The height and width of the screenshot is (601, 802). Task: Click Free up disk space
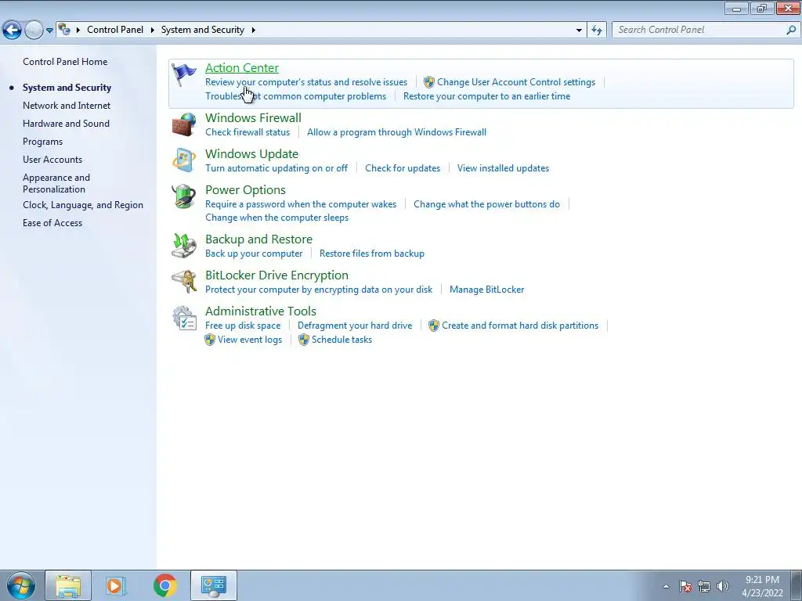[x=243, y=326]
